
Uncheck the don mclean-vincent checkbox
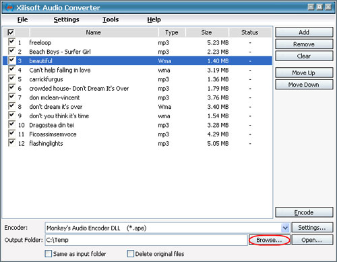tap(11, 97)
